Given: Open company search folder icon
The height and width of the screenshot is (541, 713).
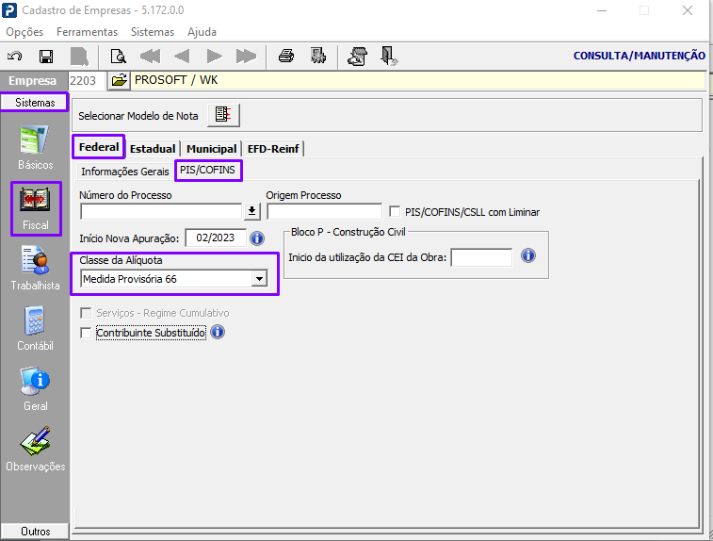Looking at the screenshot, I should 119,81.
